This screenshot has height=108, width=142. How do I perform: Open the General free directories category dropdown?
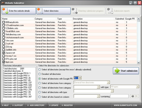tap(108, 82)
